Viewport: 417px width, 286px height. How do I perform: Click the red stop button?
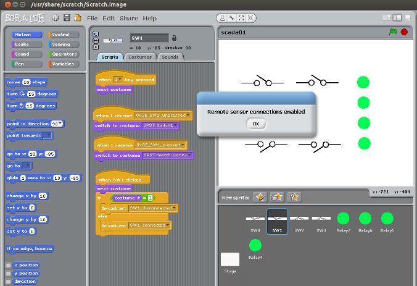coord(404,32)
